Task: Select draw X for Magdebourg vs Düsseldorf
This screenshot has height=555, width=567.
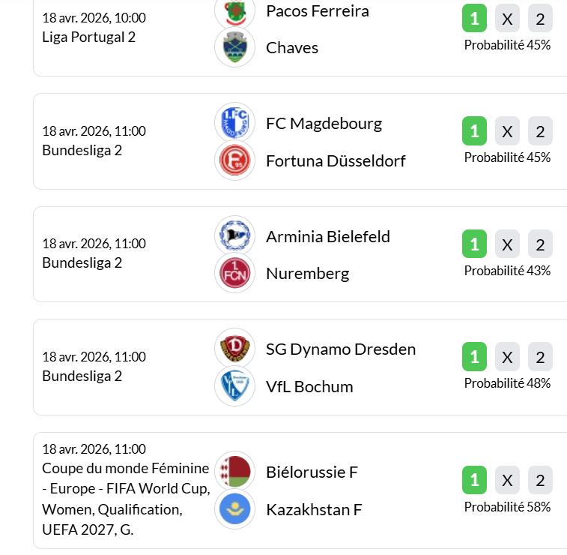Action: coord(507,132)
